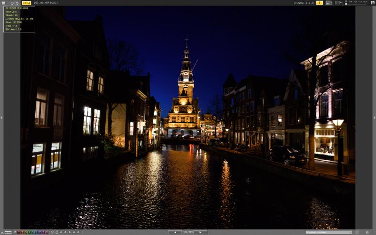Toggle the yellow RAW badge

click(x=26, y=3)
